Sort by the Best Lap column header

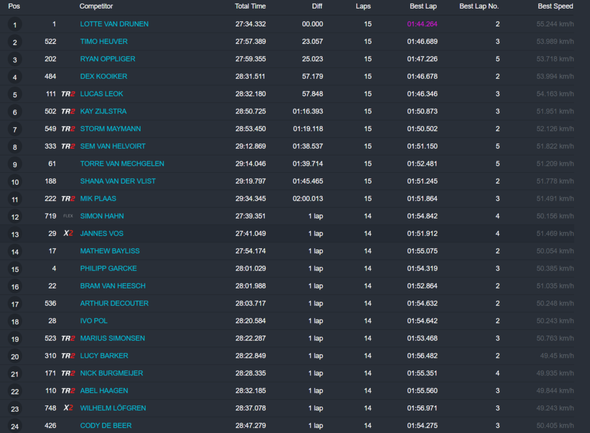[419, 6]
